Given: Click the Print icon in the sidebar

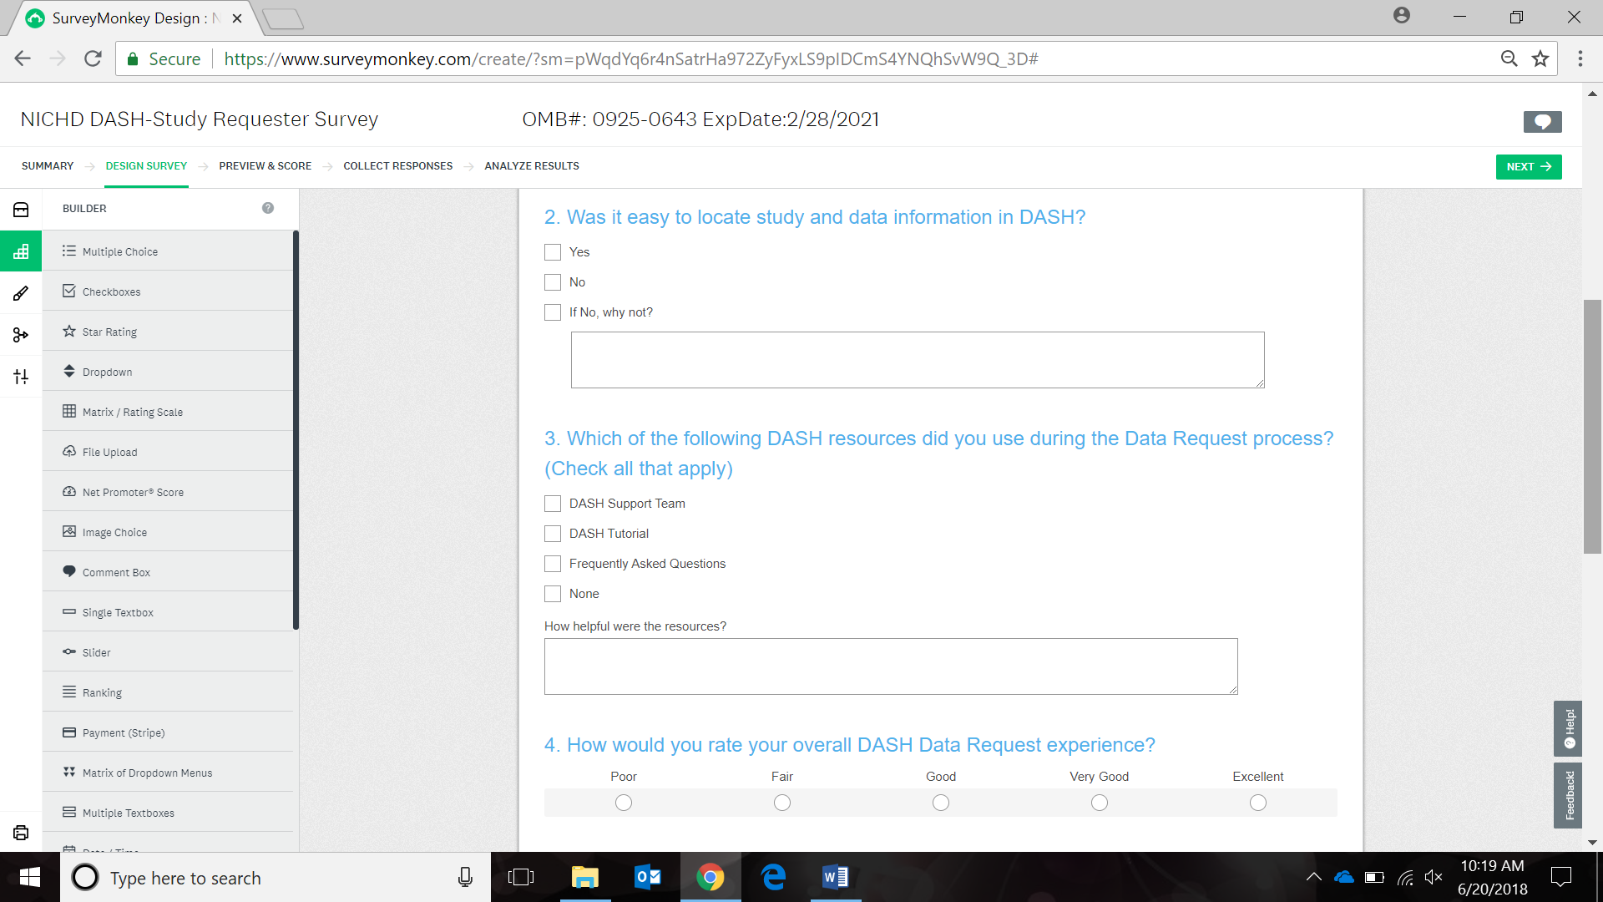Looking at the screenshot, I should click(x=21, y=833).
